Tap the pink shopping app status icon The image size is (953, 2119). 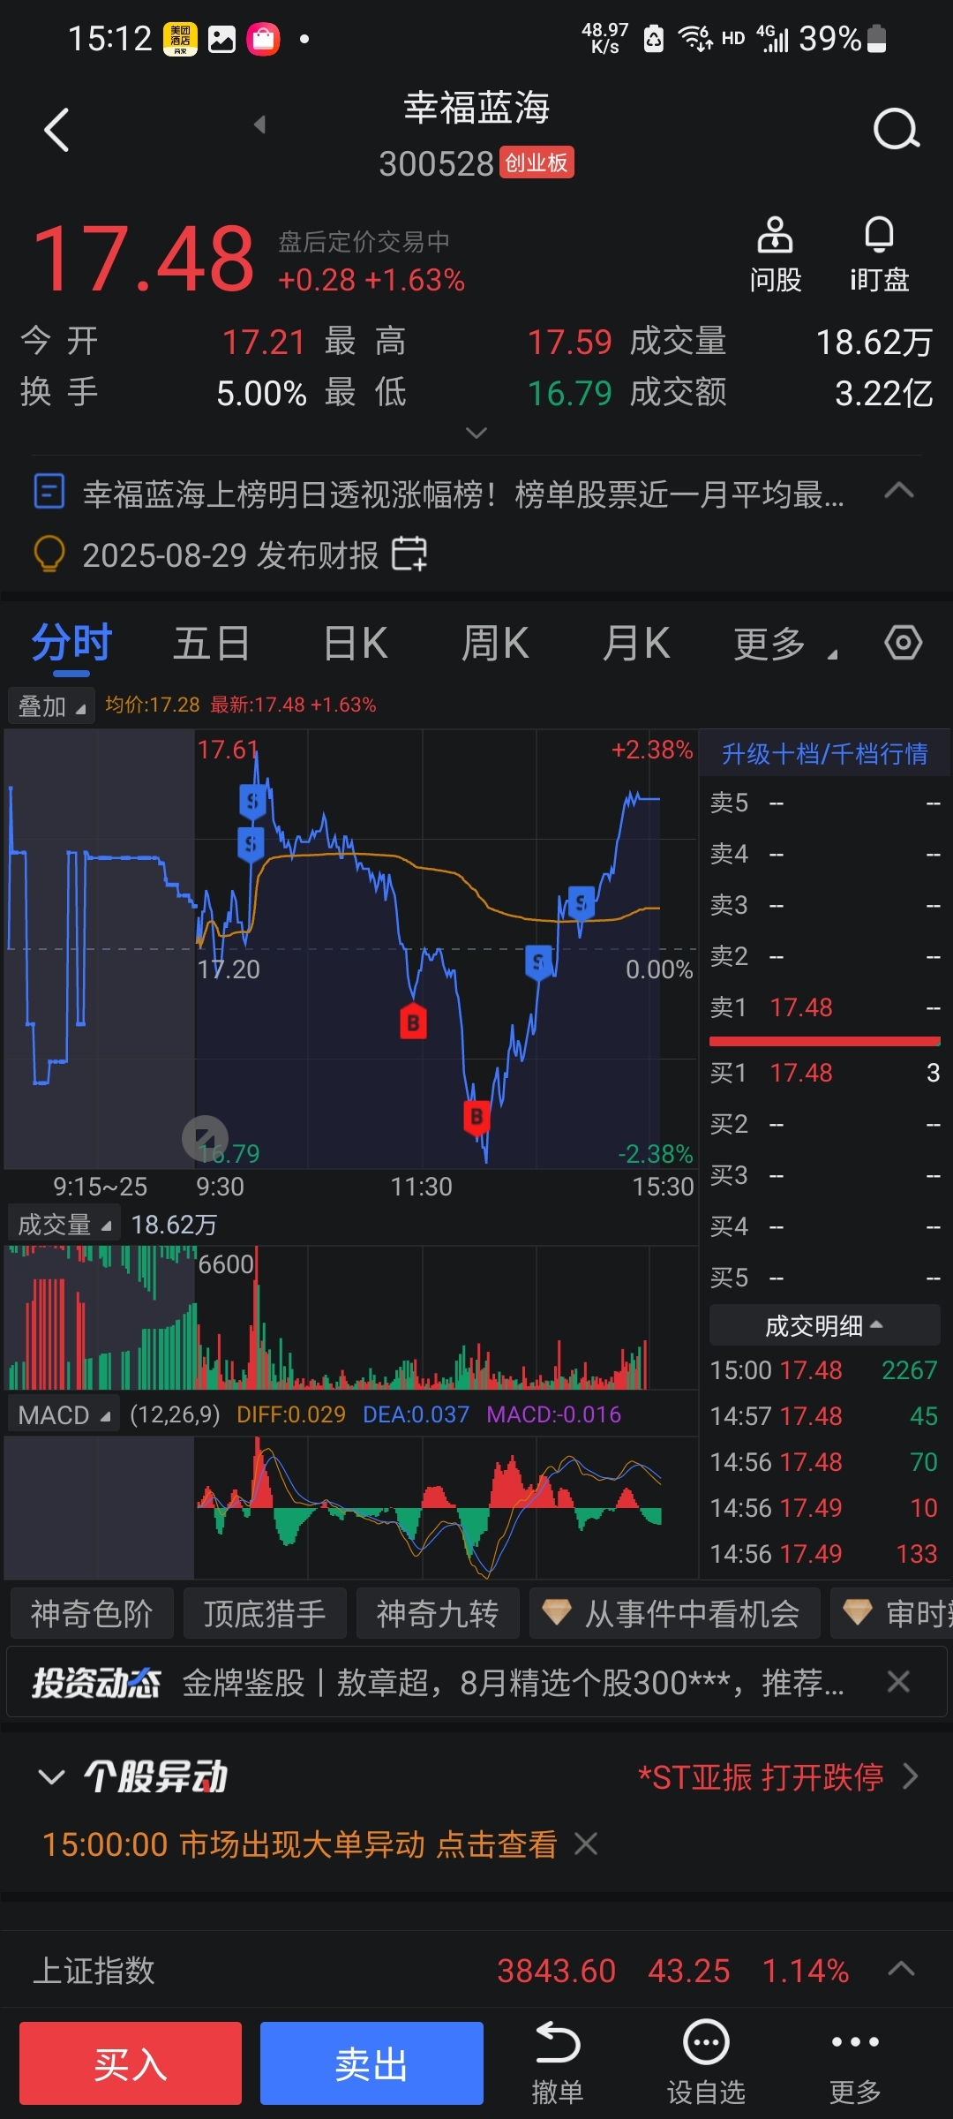click(263, 39)
